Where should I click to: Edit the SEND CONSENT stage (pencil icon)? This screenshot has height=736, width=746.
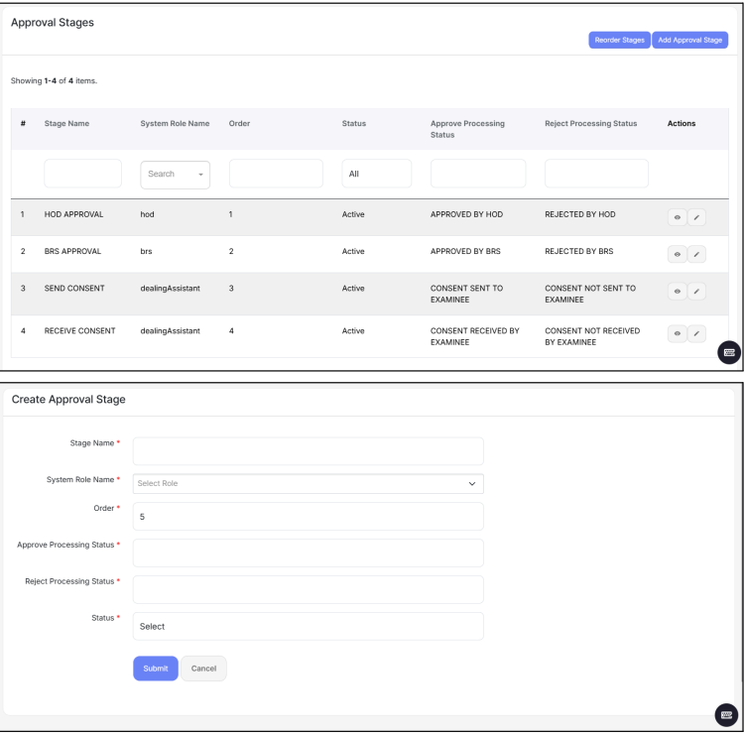pos(696,292)
